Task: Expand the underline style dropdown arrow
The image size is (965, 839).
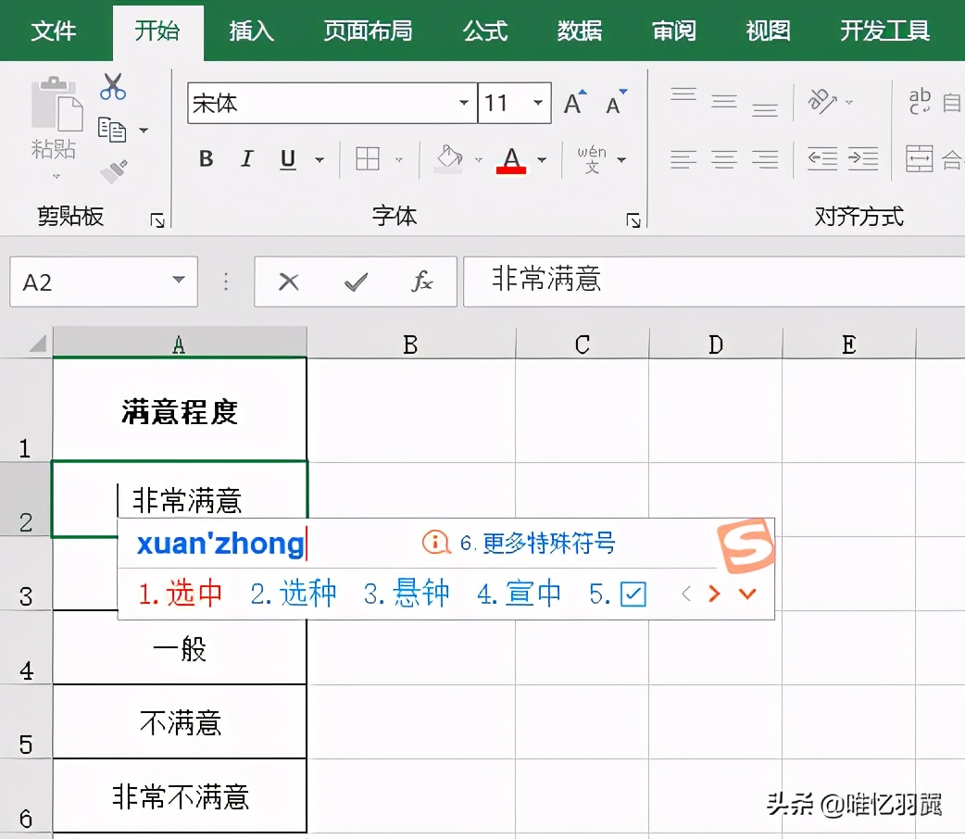Action: (320, 159)
